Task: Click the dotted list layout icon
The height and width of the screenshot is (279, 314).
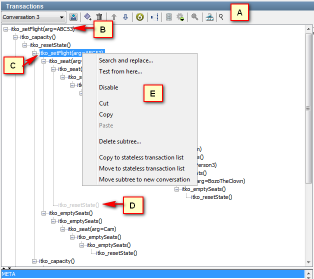Action: tap(154, 17)
